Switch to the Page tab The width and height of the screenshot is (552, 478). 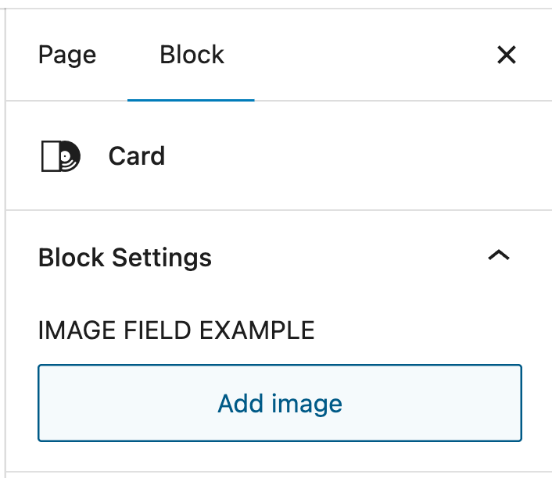(x=67, y=55)
